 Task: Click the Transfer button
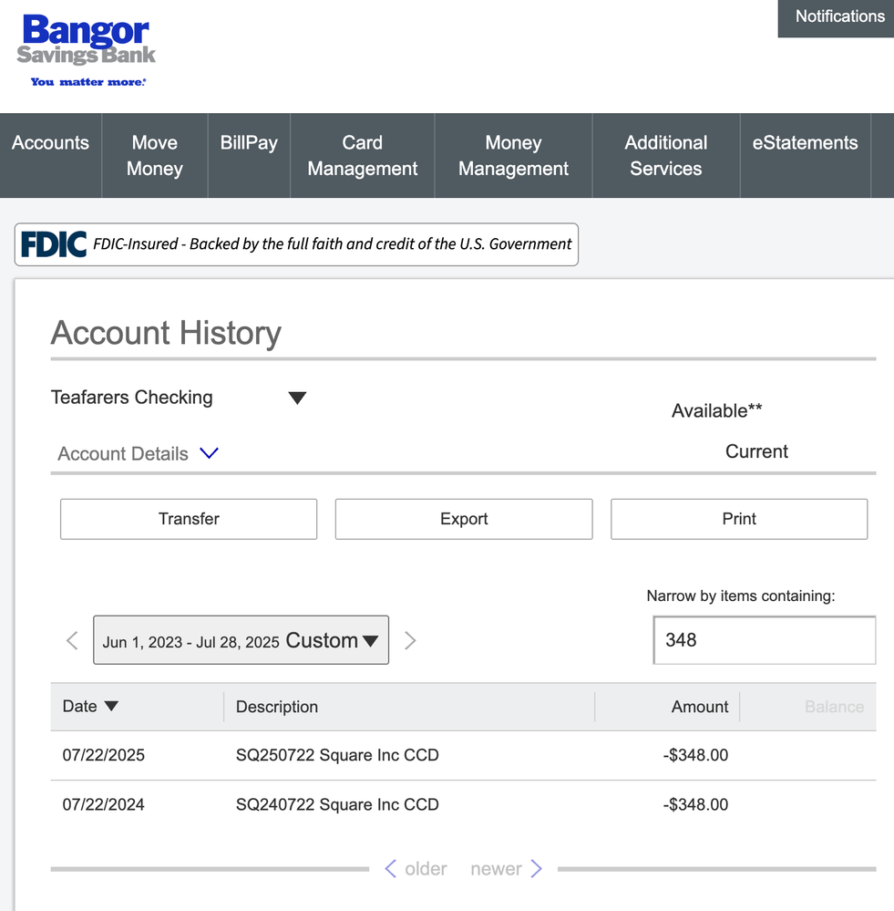pos(189,519)
